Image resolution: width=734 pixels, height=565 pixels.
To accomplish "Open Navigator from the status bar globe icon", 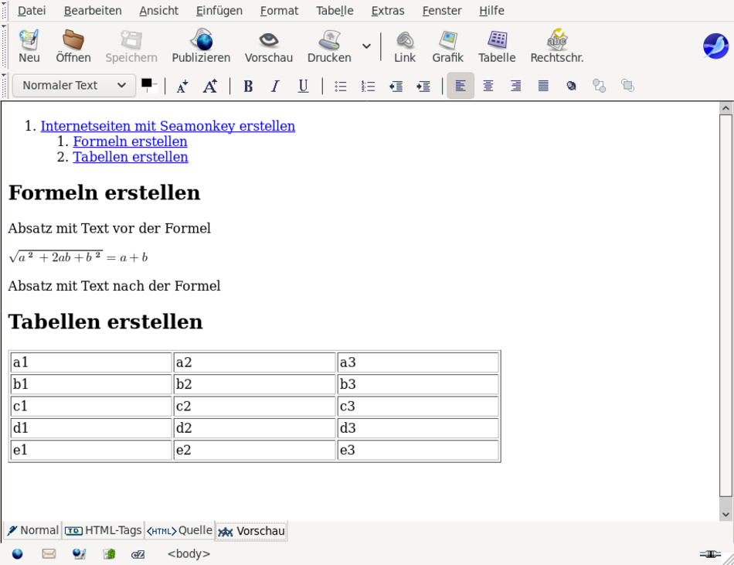I will coord(17,554).
